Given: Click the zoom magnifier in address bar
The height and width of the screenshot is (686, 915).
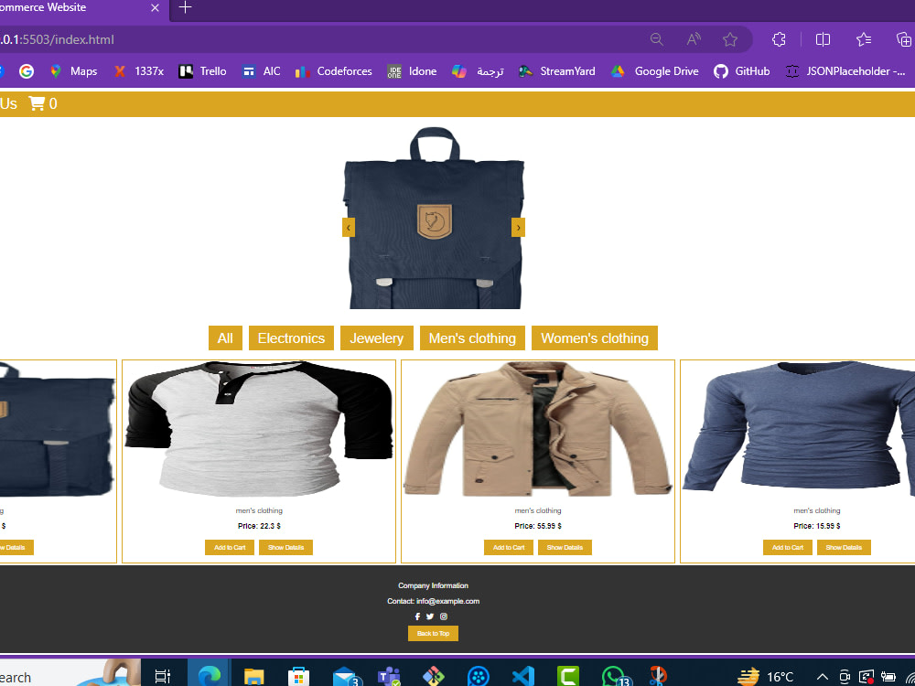Looking at the screenshot, I should [656, 39].
